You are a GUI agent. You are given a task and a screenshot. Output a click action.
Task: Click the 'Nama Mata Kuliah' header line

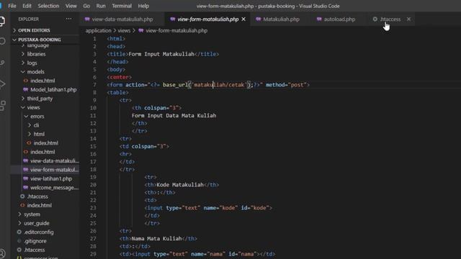point(158,238)
